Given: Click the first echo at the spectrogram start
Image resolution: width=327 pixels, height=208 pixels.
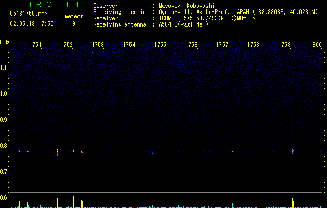Looking at the screenshot, I should pyautogui.click(x=19, y=150).
